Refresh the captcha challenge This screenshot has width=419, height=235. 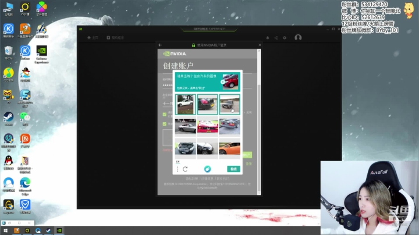(x=185, y=169)
